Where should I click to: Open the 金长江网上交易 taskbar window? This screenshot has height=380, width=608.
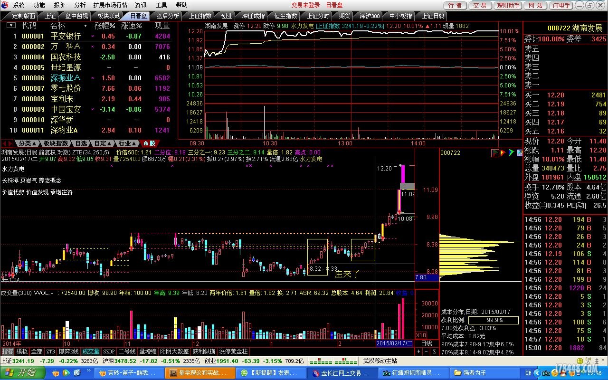(x=342, y=373)
